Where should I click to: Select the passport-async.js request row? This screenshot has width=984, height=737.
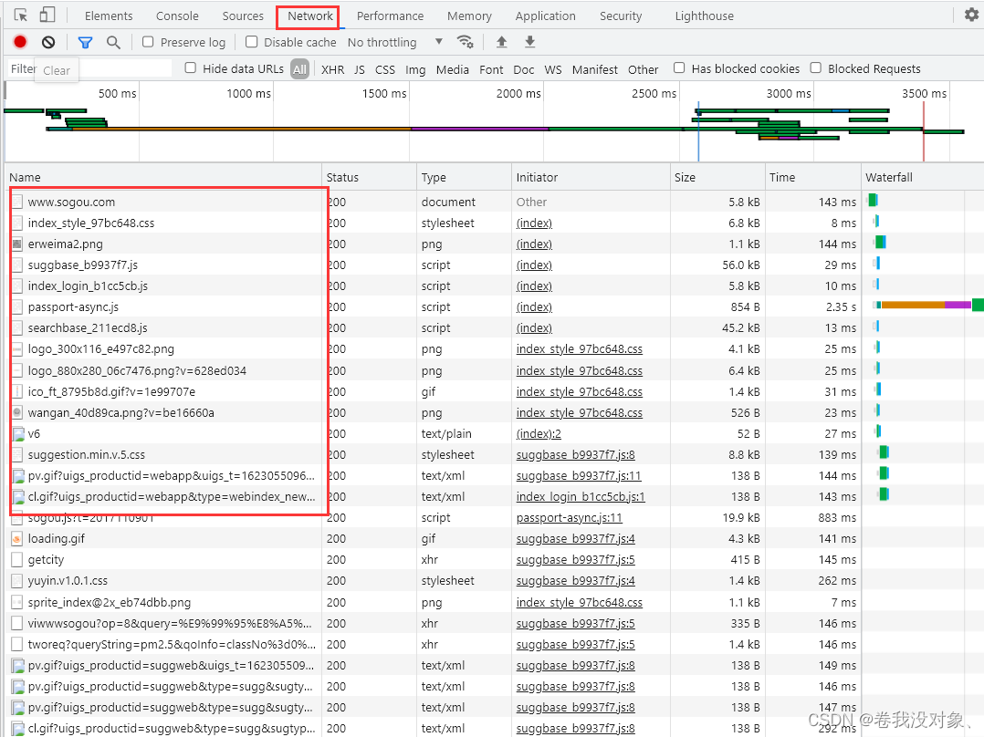click(495, 307)
